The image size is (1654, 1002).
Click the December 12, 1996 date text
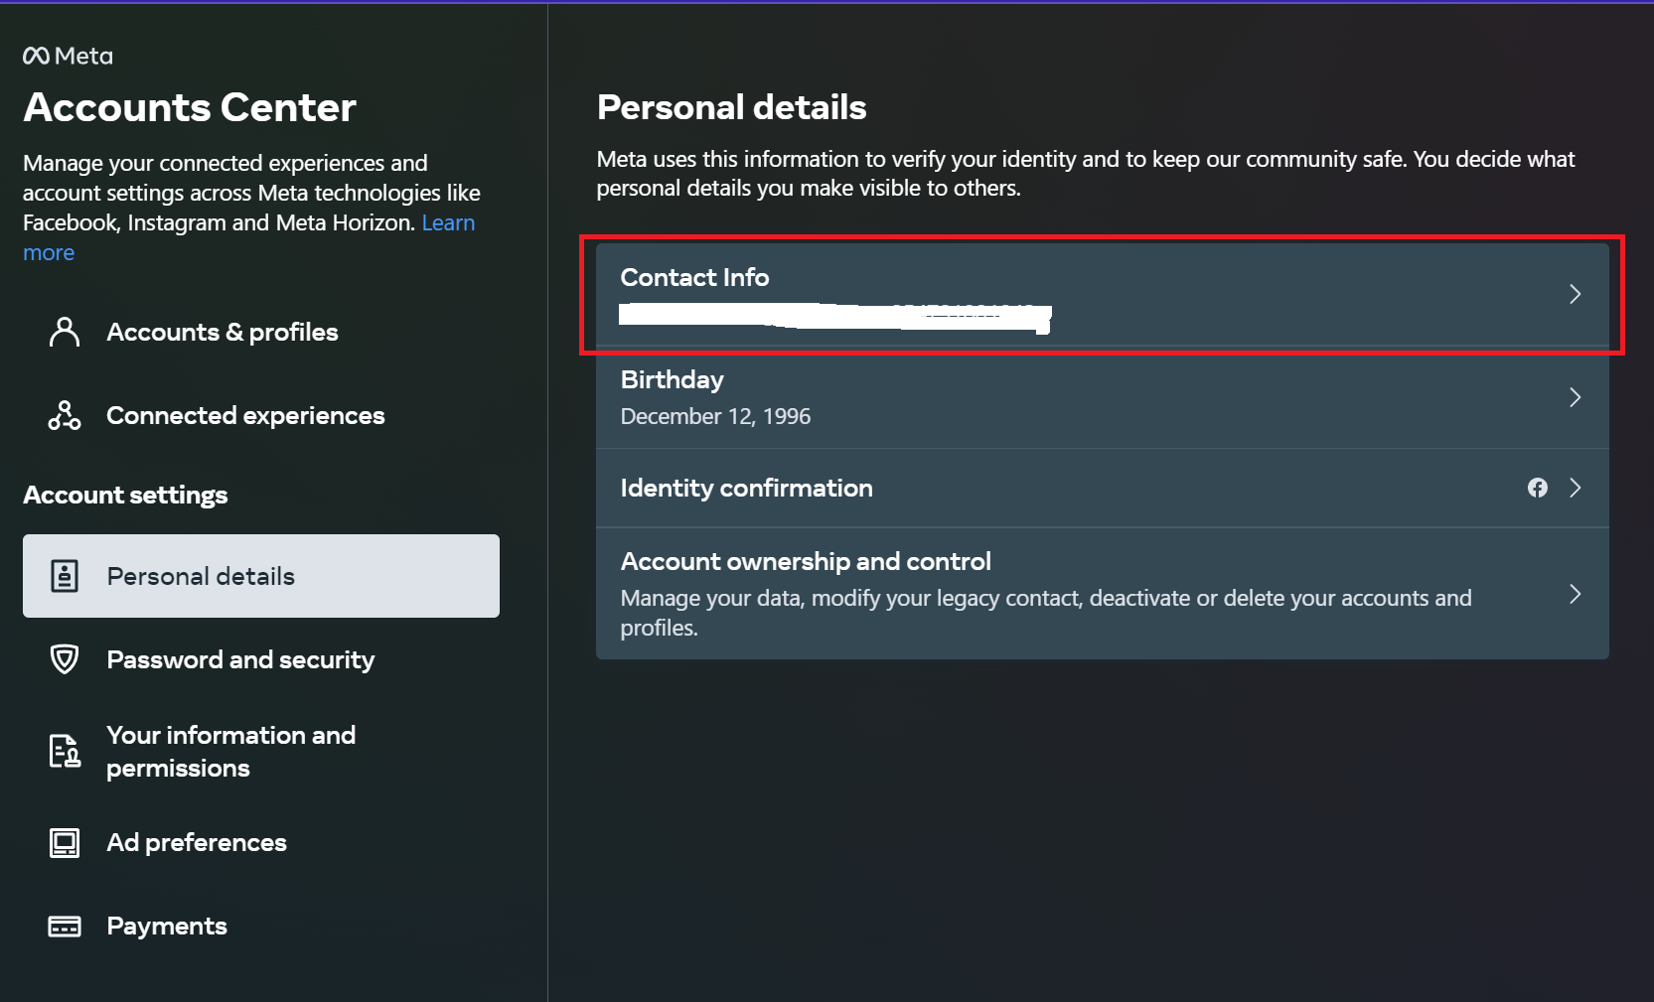click(x=715, y=416)
